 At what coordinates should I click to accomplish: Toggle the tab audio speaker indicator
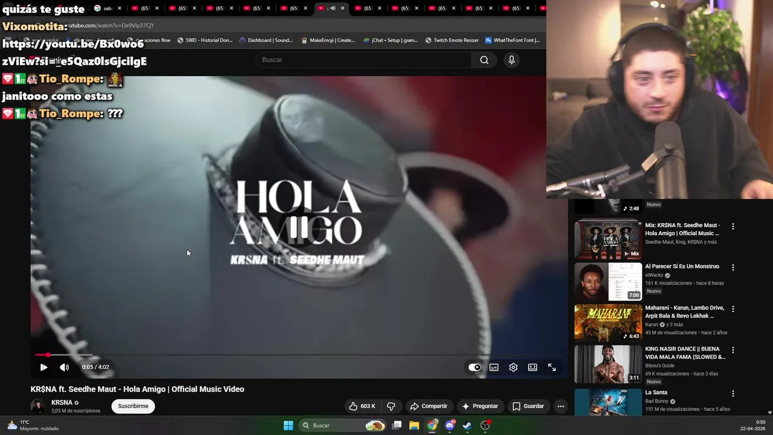pos(333,8)
